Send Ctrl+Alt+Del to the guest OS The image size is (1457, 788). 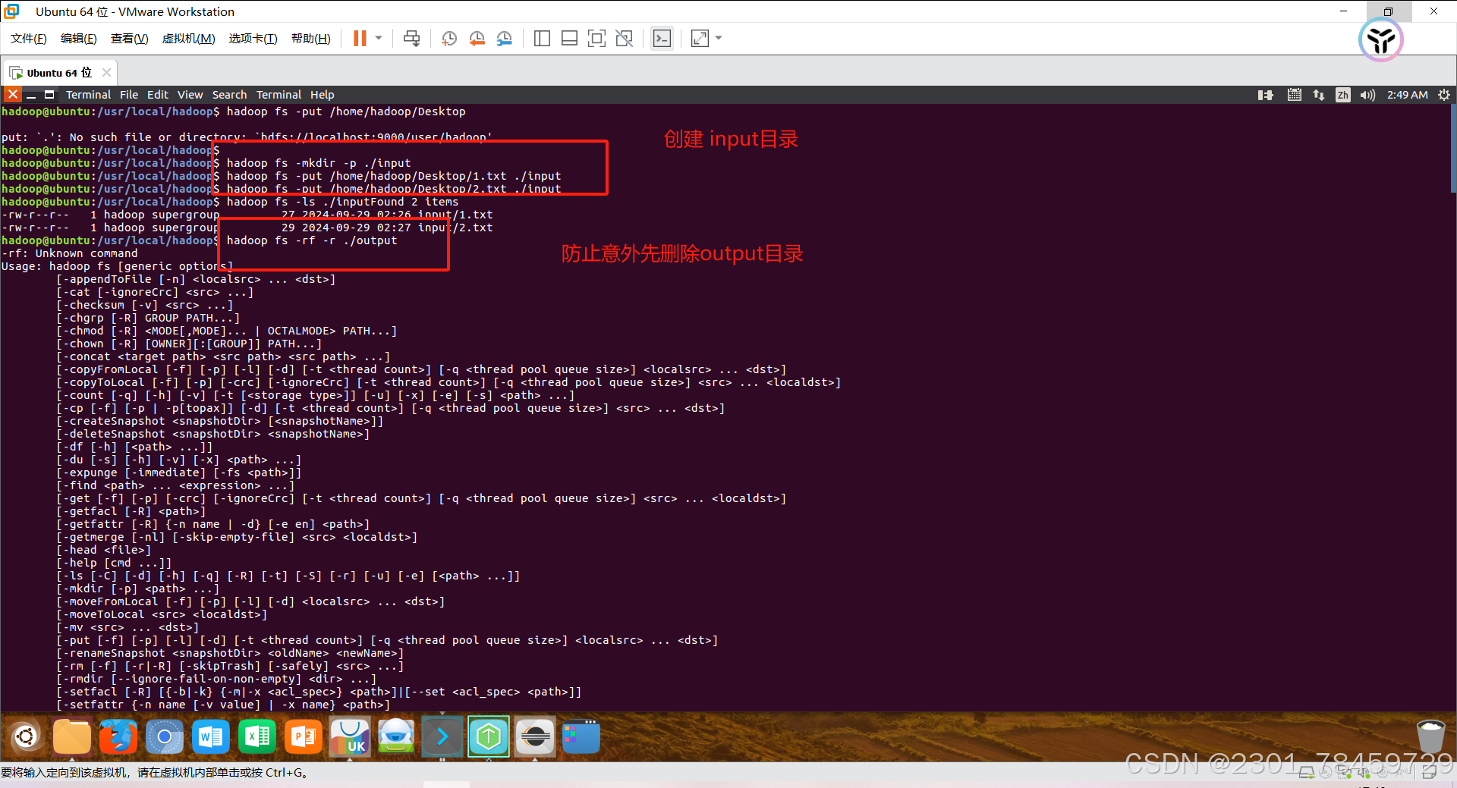tap(411, 38)
